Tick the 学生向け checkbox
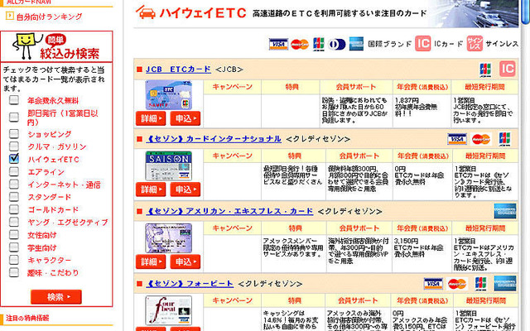Viewport: 530px width, 331px height. click(x=14, y=247)
